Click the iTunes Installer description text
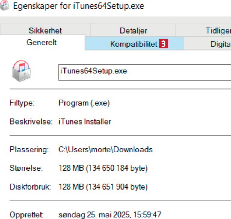This screenshot has height=219, width=231. [85, 122]
